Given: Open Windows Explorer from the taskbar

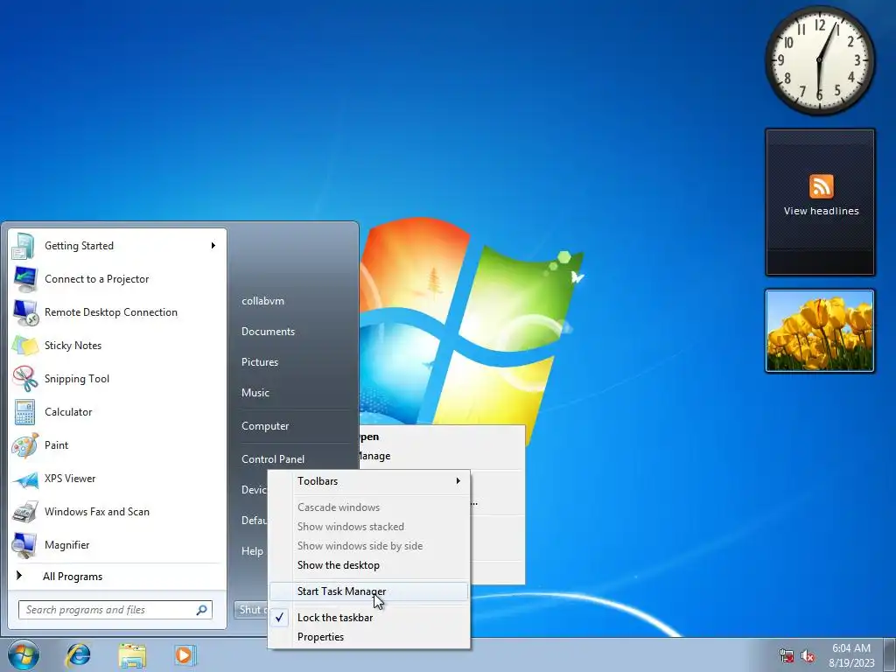Looking at the screenshot, I should 132,654.
